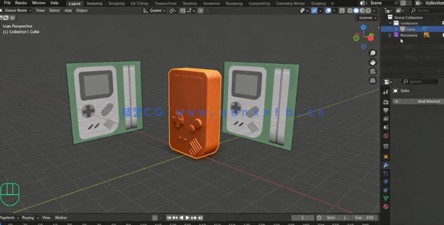The height and width of the screenshot is (225, 444).
Task: Toggle camera view icon
Action: tap(373, 72)
